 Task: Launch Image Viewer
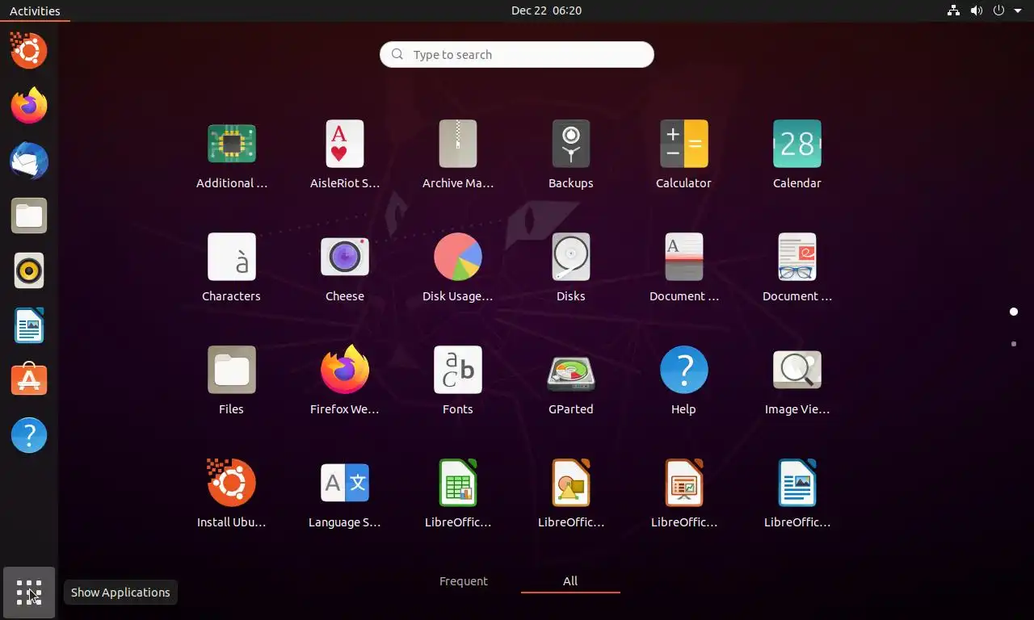coord(797,371)
